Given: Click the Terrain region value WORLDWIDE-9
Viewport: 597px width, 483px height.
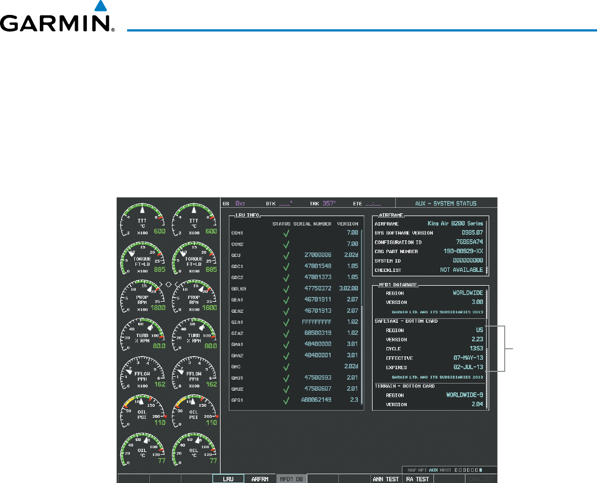Looking at the screenshot, I should (x=464, y=395).
